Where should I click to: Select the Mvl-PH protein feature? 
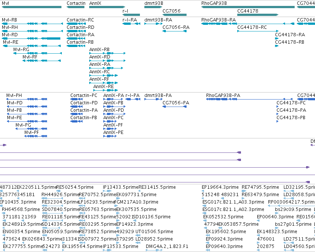[x=27, y=99]
